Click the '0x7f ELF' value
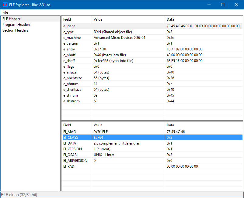This screenshot has width=244, height=198. click(100, 132)
